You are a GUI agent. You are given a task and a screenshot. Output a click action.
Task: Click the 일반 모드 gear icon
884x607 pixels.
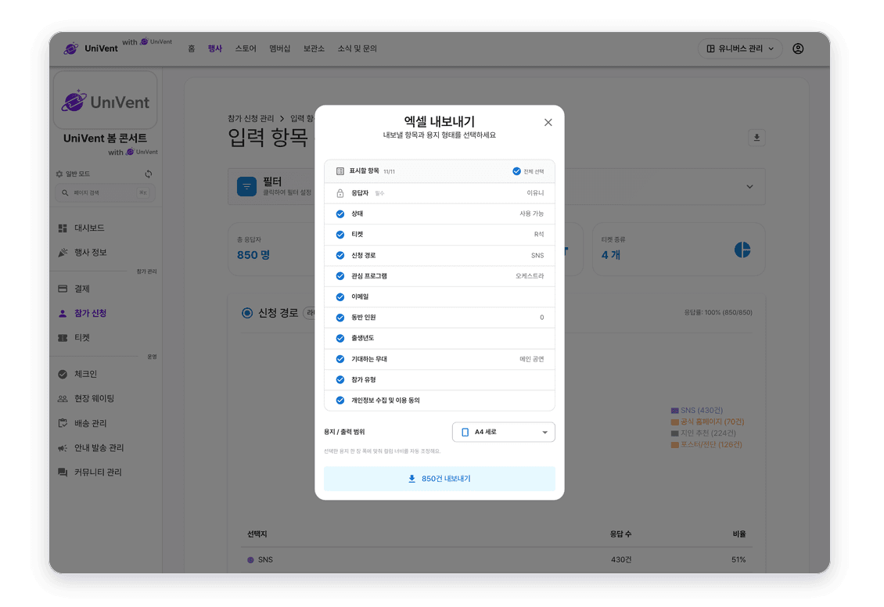pos(59,174)
